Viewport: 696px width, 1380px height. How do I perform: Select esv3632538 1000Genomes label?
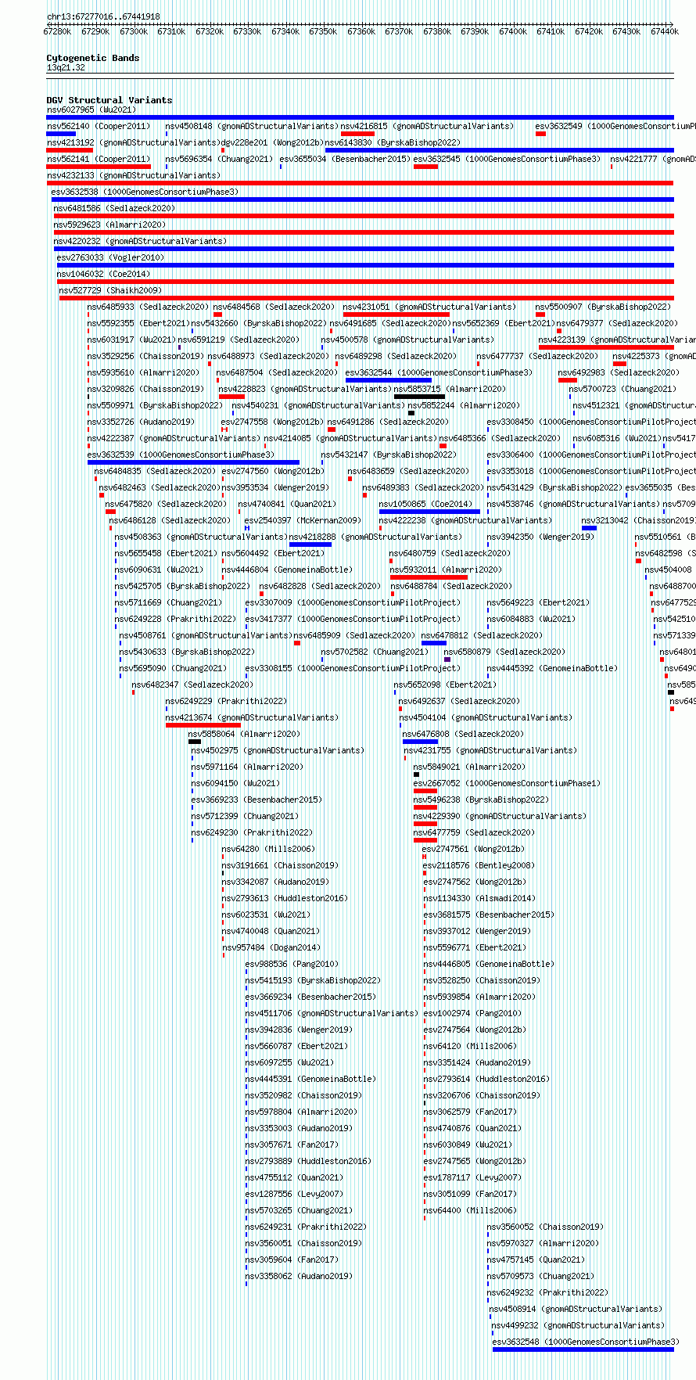[145, 192]
